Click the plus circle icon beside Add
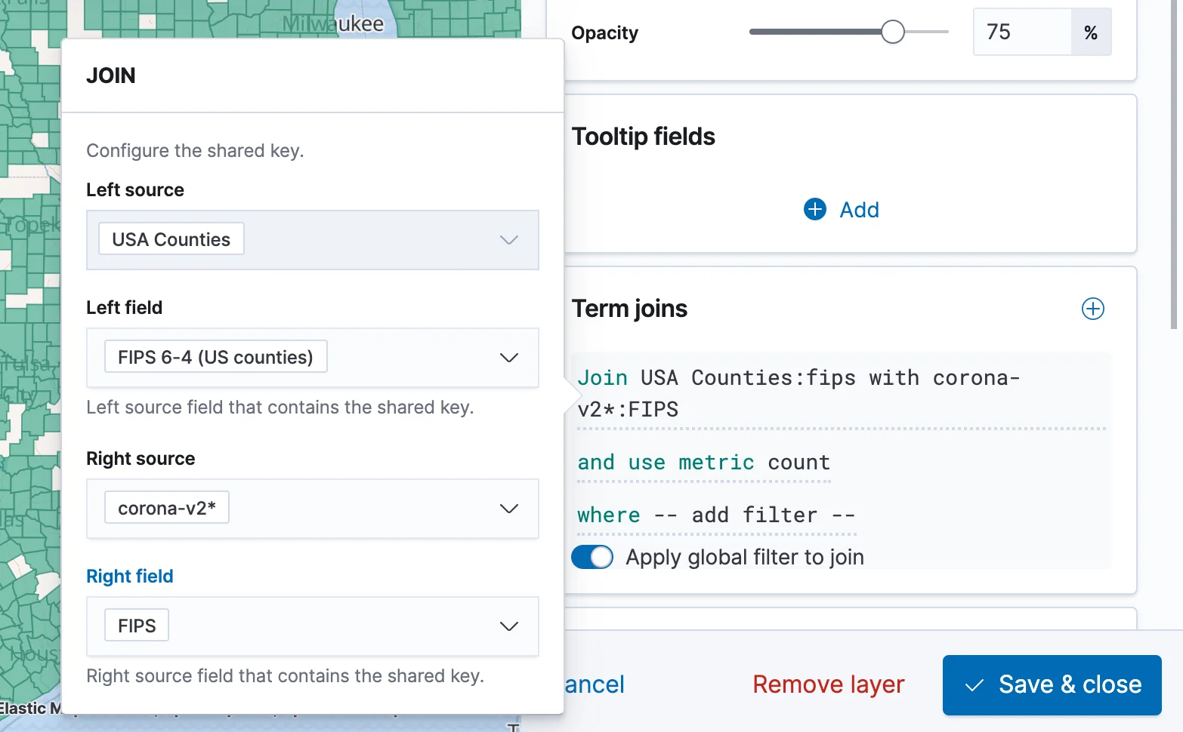Viewport: 1183px width, 732px height. (x=815, y=209)
